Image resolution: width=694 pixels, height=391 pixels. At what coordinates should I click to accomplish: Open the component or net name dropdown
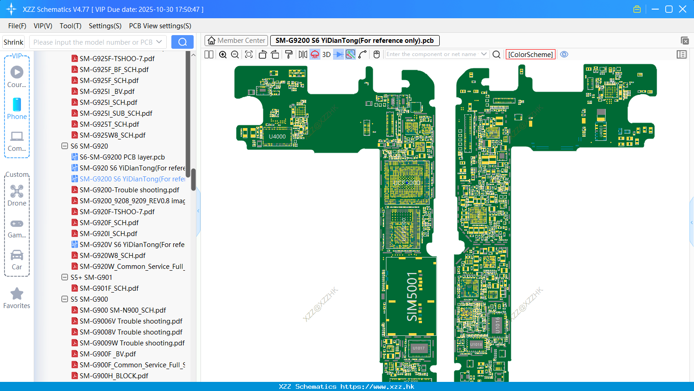(x=484, y=54)
